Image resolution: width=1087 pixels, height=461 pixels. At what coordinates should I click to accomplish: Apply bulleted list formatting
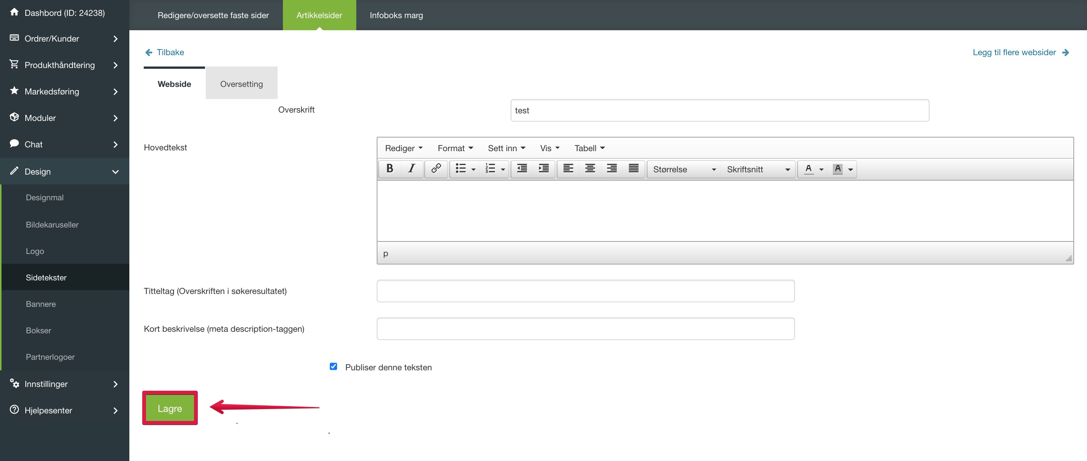tap(461, 169)
